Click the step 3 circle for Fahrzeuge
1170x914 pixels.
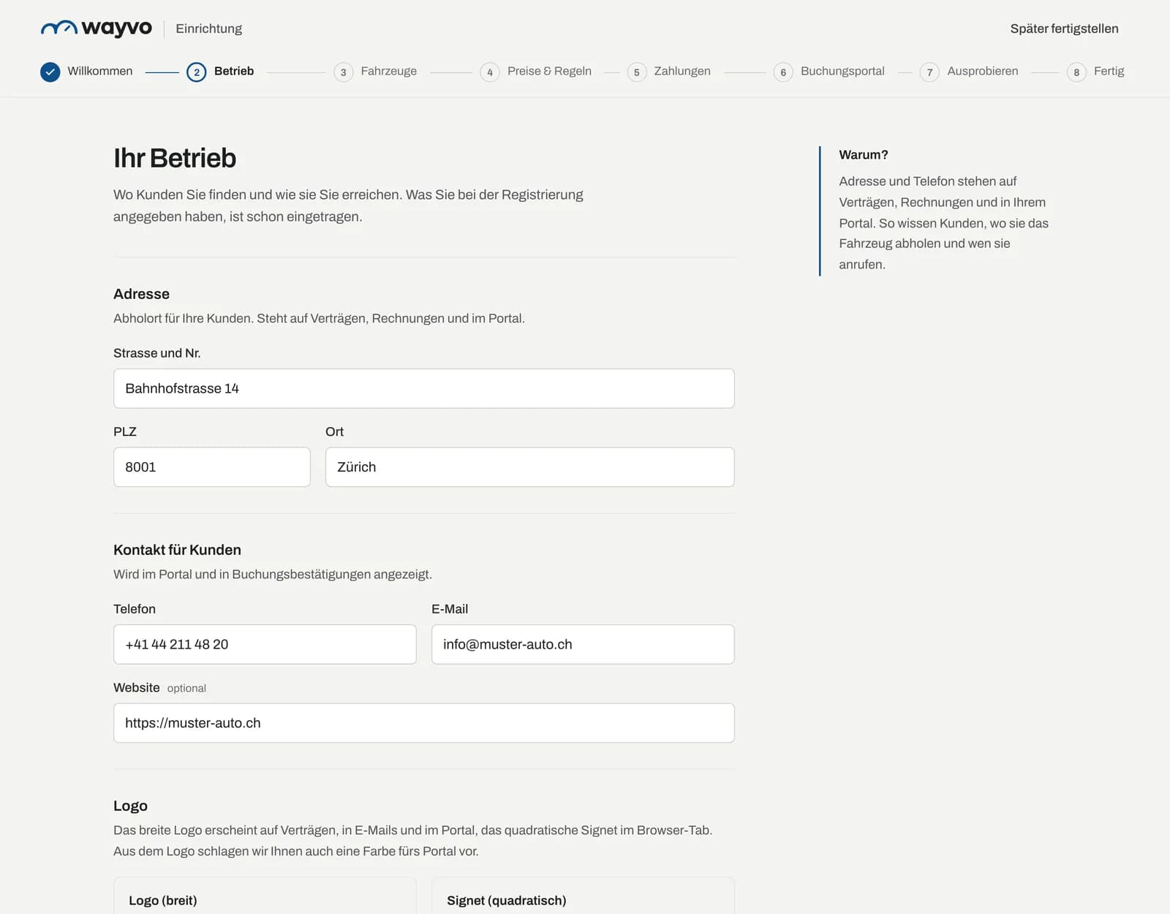pos(343,72)
